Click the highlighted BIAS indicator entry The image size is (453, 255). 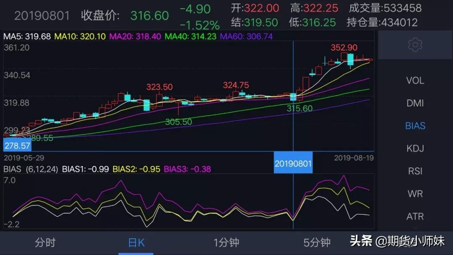tap(415, 126)
